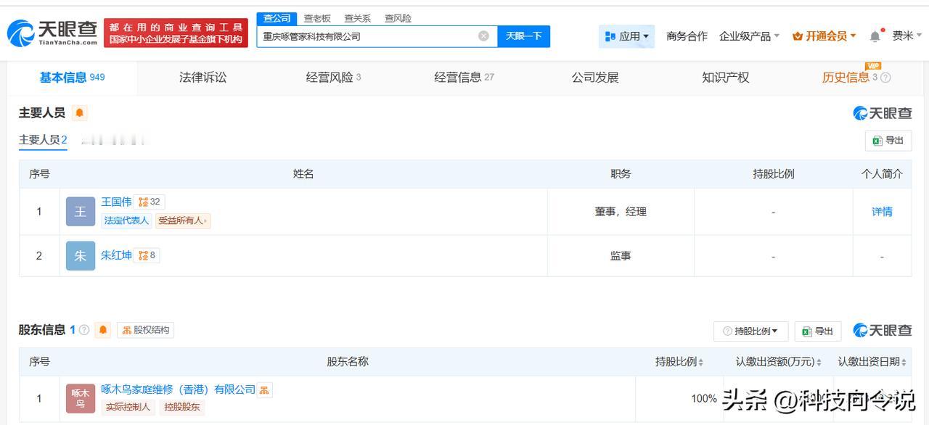929x425 pixels.
Task: Click the red promotional banner beside the logo
Action: click(176, 33)
